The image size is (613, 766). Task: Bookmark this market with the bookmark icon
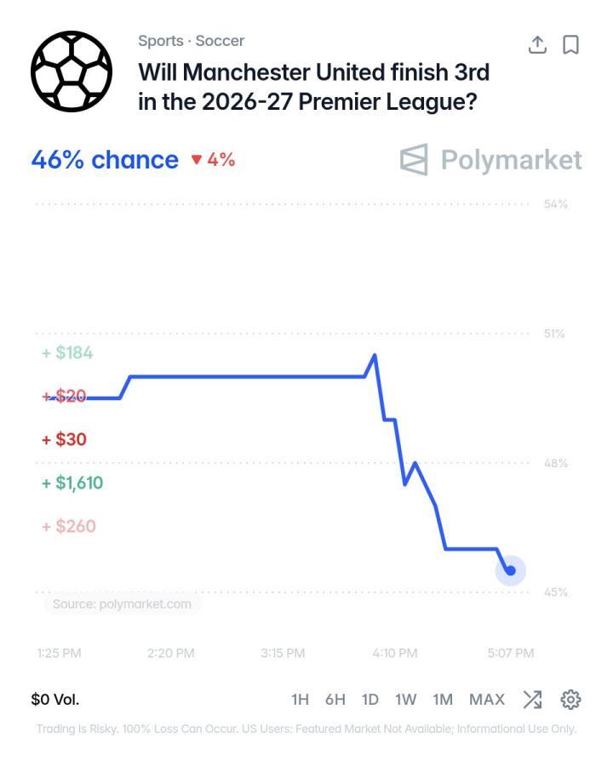coord(570,45)
